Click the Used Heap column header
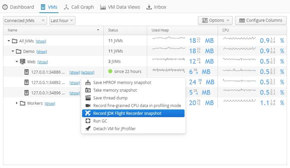 (x=182, y=30)
